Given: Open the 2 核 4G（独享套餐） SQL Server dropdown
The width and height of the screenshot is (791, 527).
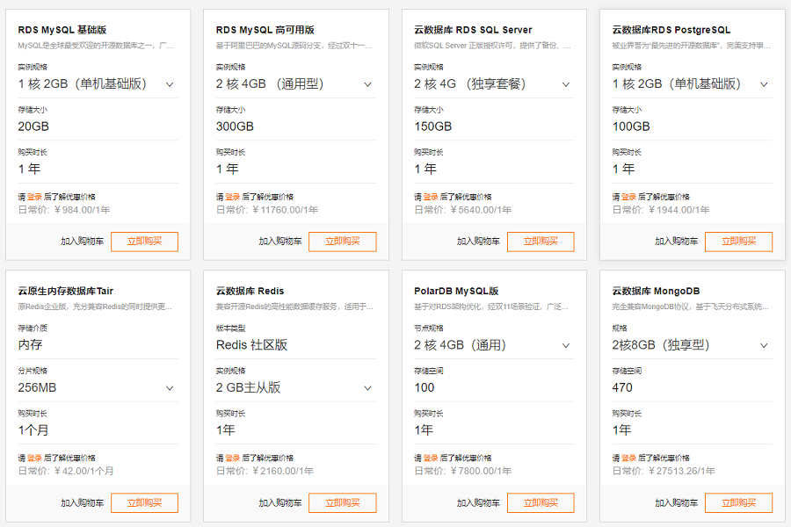Looking at the screenshot, I should pyautogui.click(x=494, y=83).
